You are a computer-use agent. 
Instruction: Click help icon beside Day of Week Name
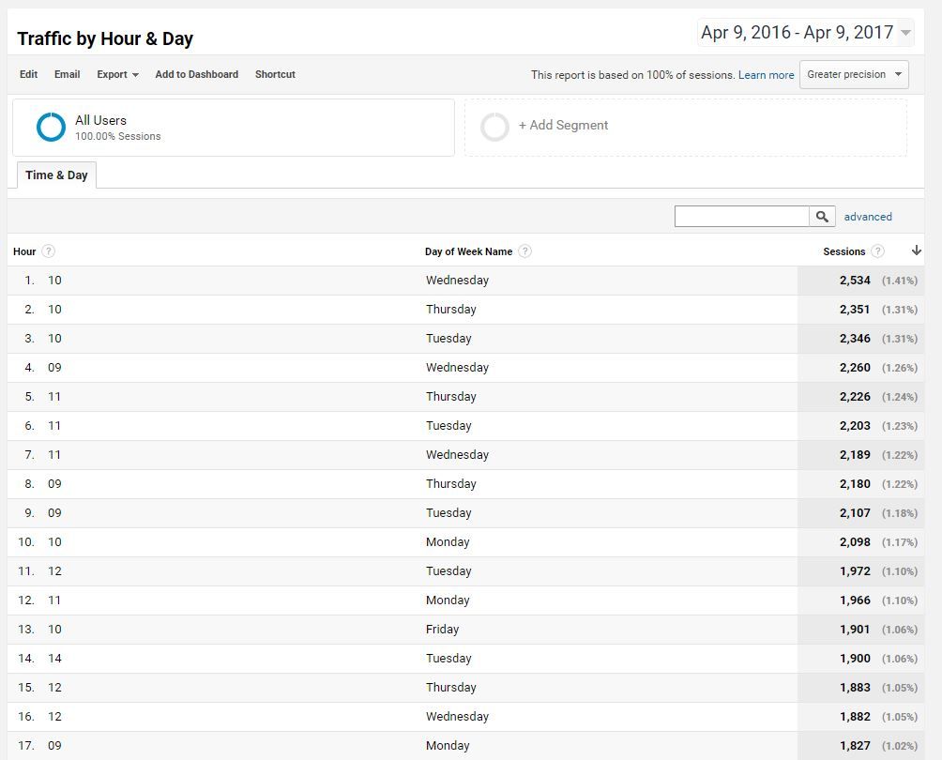coord(525,251)
